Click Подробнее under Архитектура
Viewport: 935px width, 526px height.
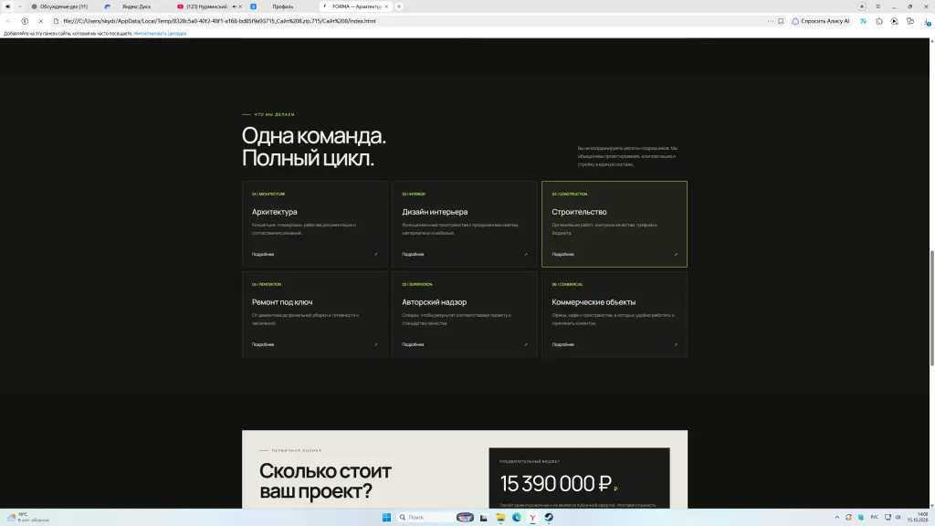click(263, 254)
